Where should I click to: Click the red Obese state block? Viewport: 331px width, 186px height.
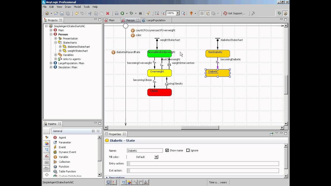[x=160, y=92]
